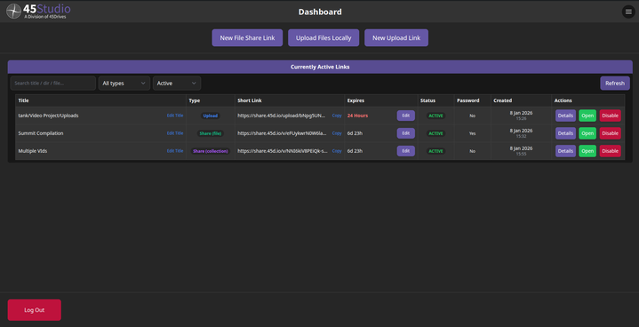Open the tank/Video Project/Uploads link

[x=587, y=116]
